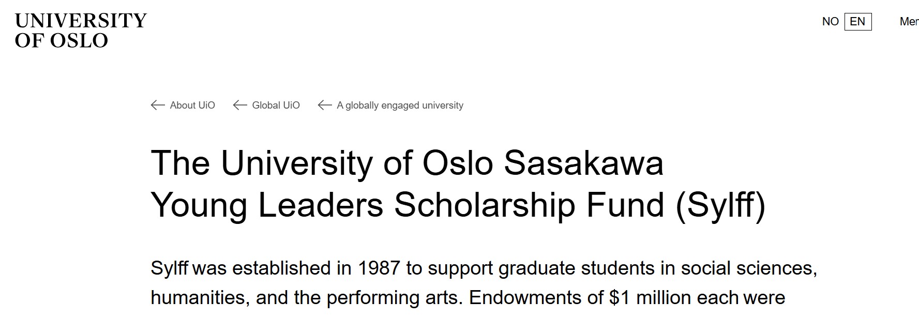
Task: Select the EN language option
Action: 857,22
